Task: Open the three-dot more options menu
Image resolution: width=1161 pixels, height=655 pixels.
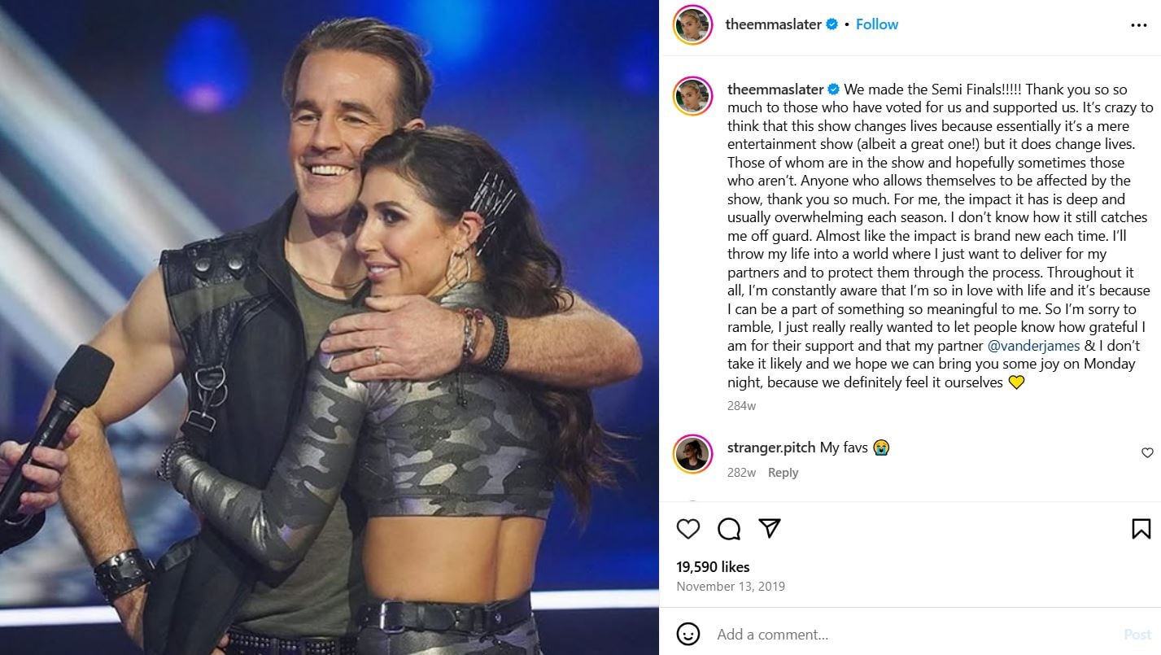Action: tap(1139, 25)
